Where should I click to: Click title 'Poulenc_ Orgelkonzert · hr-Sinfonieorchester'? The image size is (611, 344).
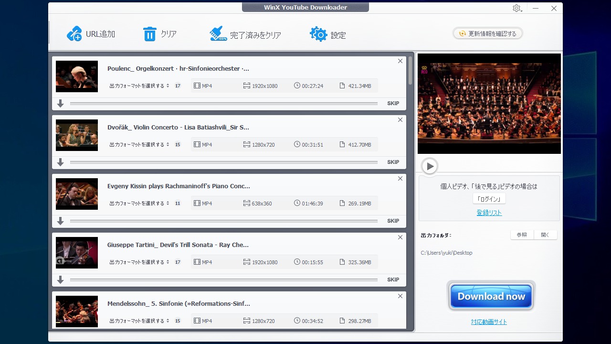(x=178, y=69)
